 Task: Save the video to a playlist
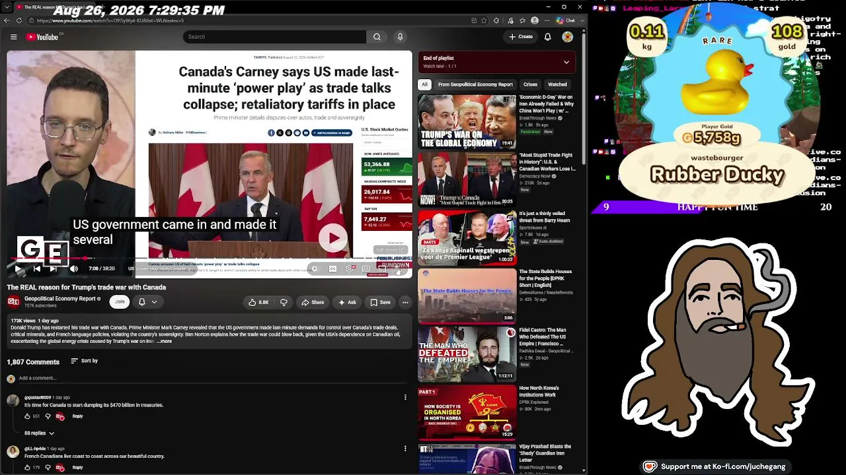[x=380, y=302]
